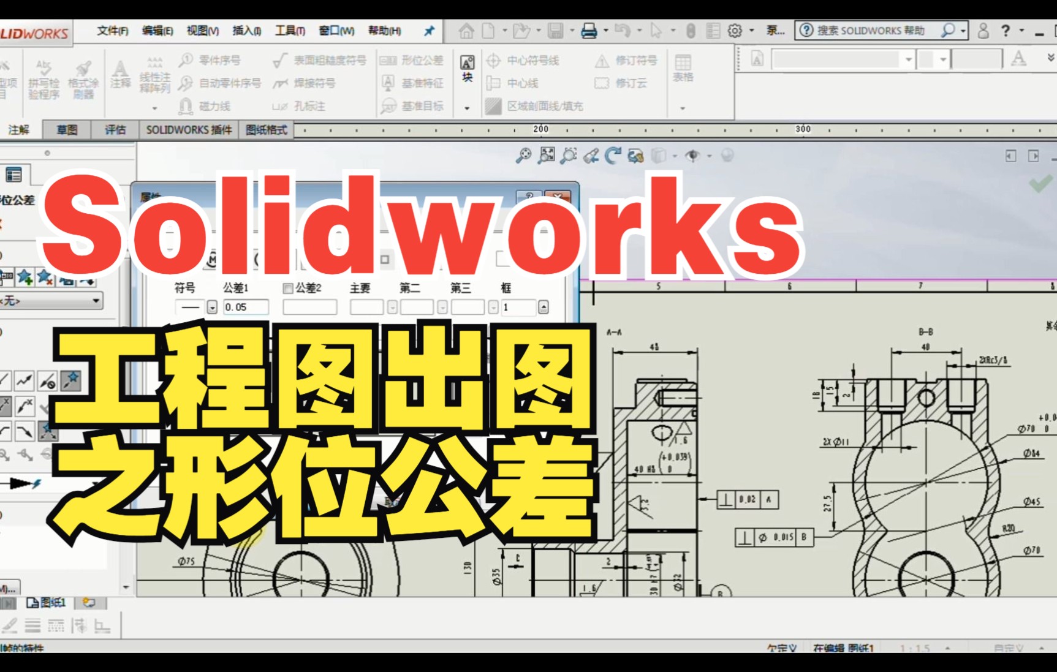1057x672 pixels.
Task: Open the <无> style dropdown
Action: (51, 301)
